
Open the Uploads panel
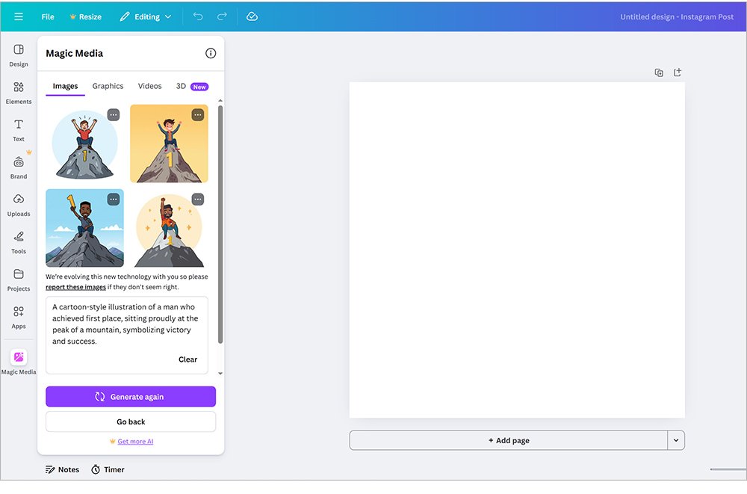18,203
